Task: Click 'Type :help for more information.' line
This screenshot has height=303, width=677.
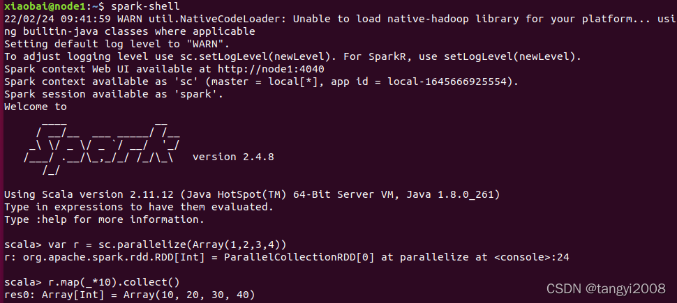Action: click(x=104, y=220)
